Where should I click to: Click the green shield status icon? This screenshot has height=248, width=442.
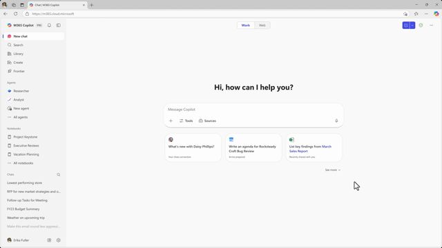(x=421, y=25)
